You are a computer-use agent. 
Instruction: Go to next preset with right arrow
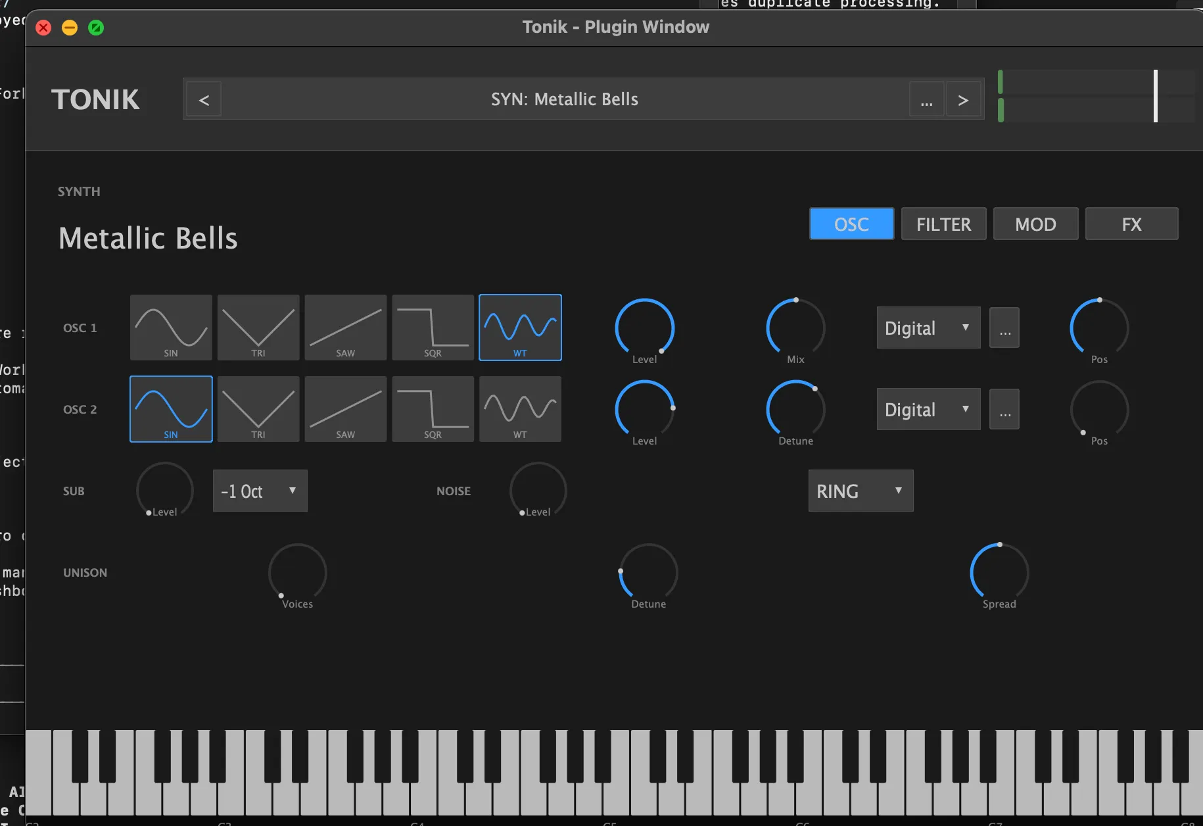pyautogui.click(x=963, y=99)
